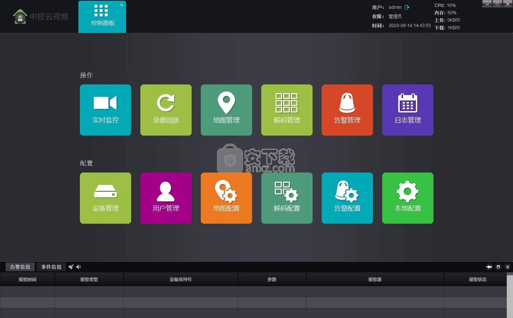Open the 设备管理 device management tile
The height and width of the screenshot is (318, 513).
coord(106,198)
